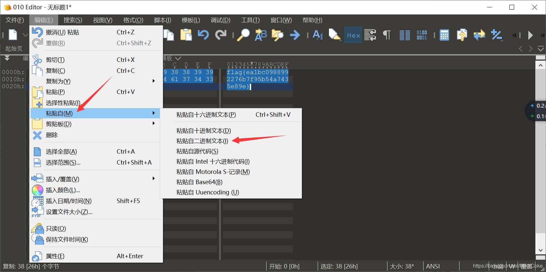Toggle the Hex edit mode button
This screenshot has height=272, width=546.
click(353, 35)
